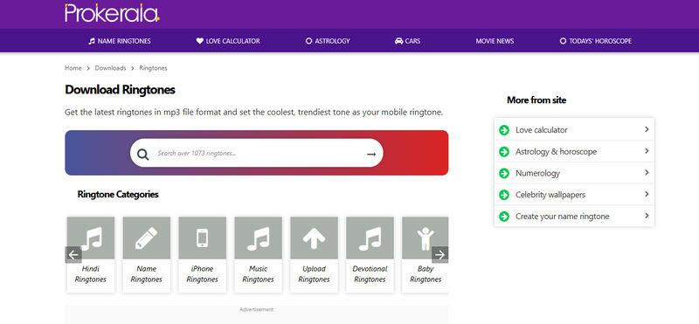Image resolution: width=699 pixels, height=324 pixels.
Task: Click the green arrow beside Astrology & horoscope
Action: 504,152
